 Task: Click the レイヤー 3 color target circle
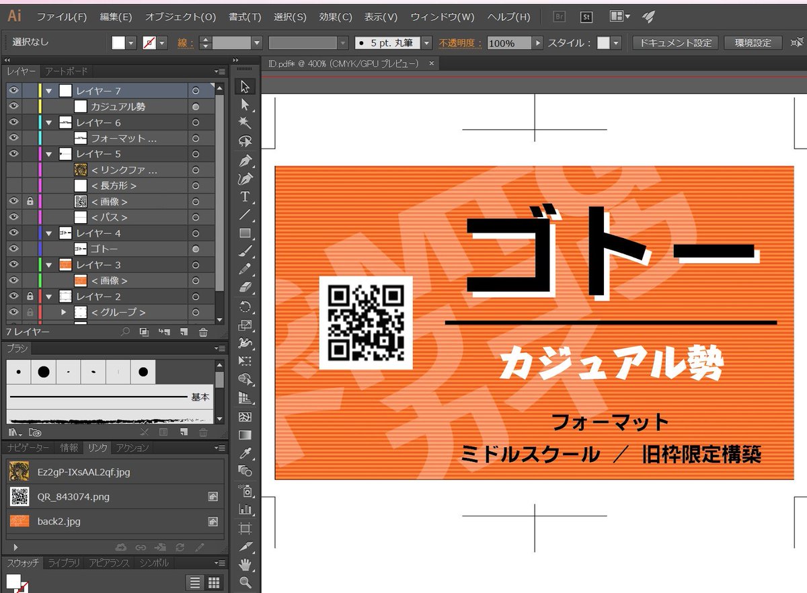pos(195,265)
